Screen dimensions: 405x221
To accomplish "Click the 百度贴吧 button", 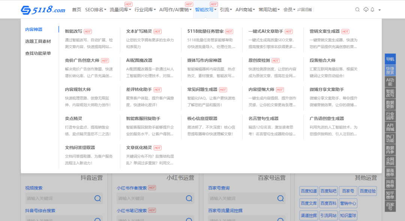I will [x=328, y=191].
